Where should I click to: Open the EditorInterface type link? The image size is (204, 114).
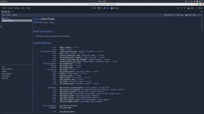(50, 105)
